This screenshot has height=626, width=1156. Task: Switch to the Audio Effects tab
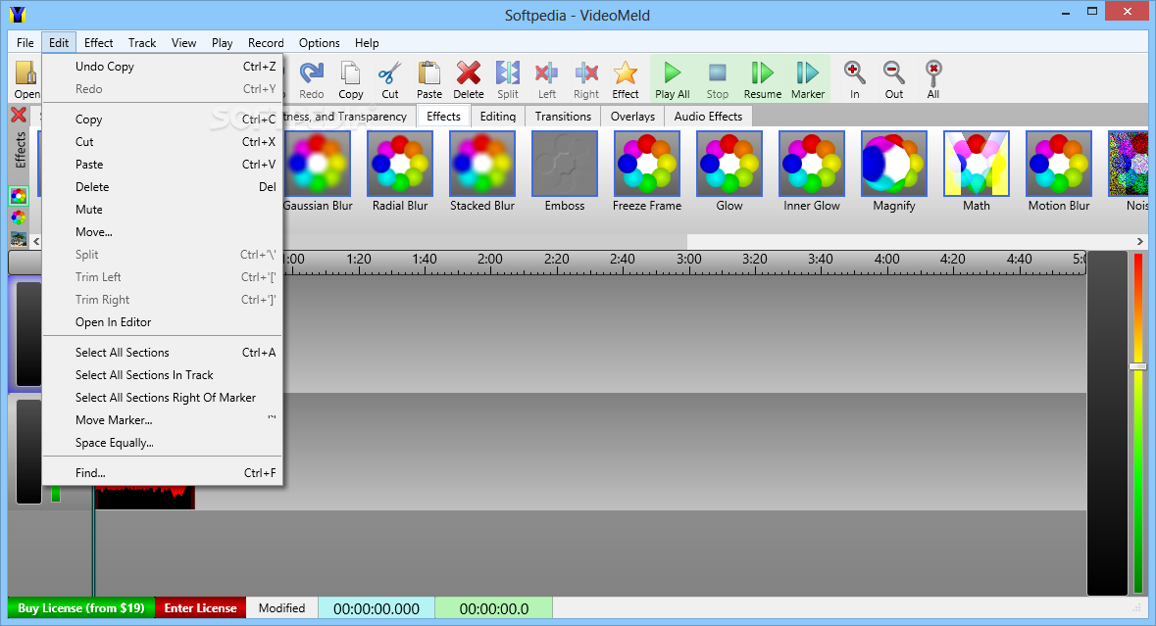(708, 117)
